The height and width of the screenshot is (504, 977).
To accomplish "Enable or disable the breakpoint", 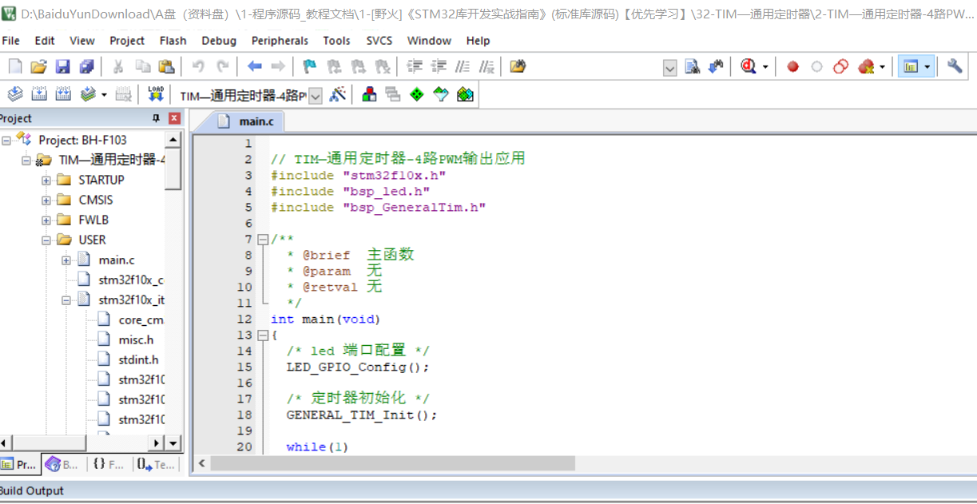I will 816,67.
